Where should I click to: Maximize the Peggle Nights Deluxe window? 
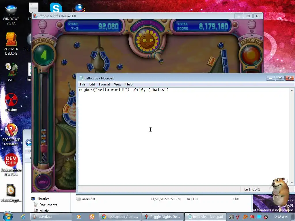[248, 16]
